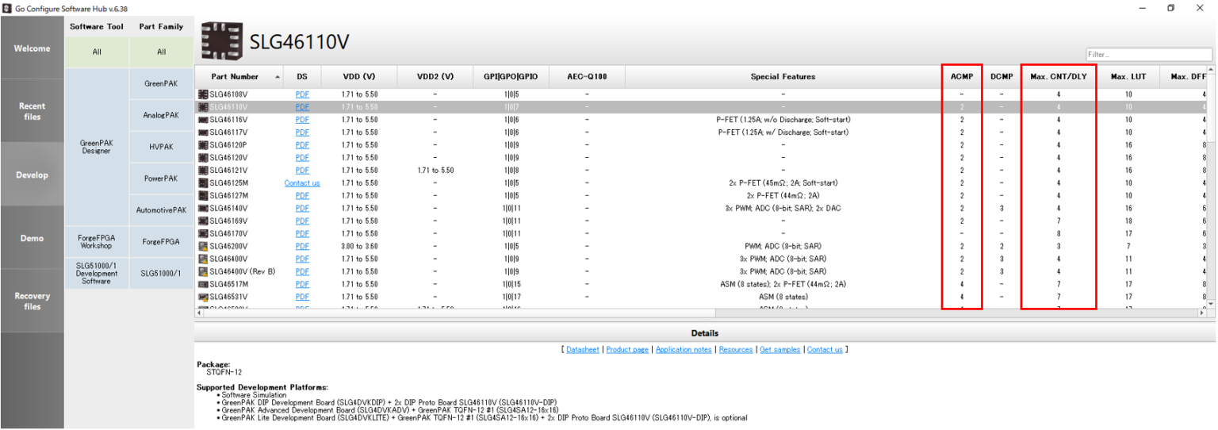This screenshot has width=1218, height=430.
Task: Open the Develop tab in left sidebar
Action: (x=32, y=175)
